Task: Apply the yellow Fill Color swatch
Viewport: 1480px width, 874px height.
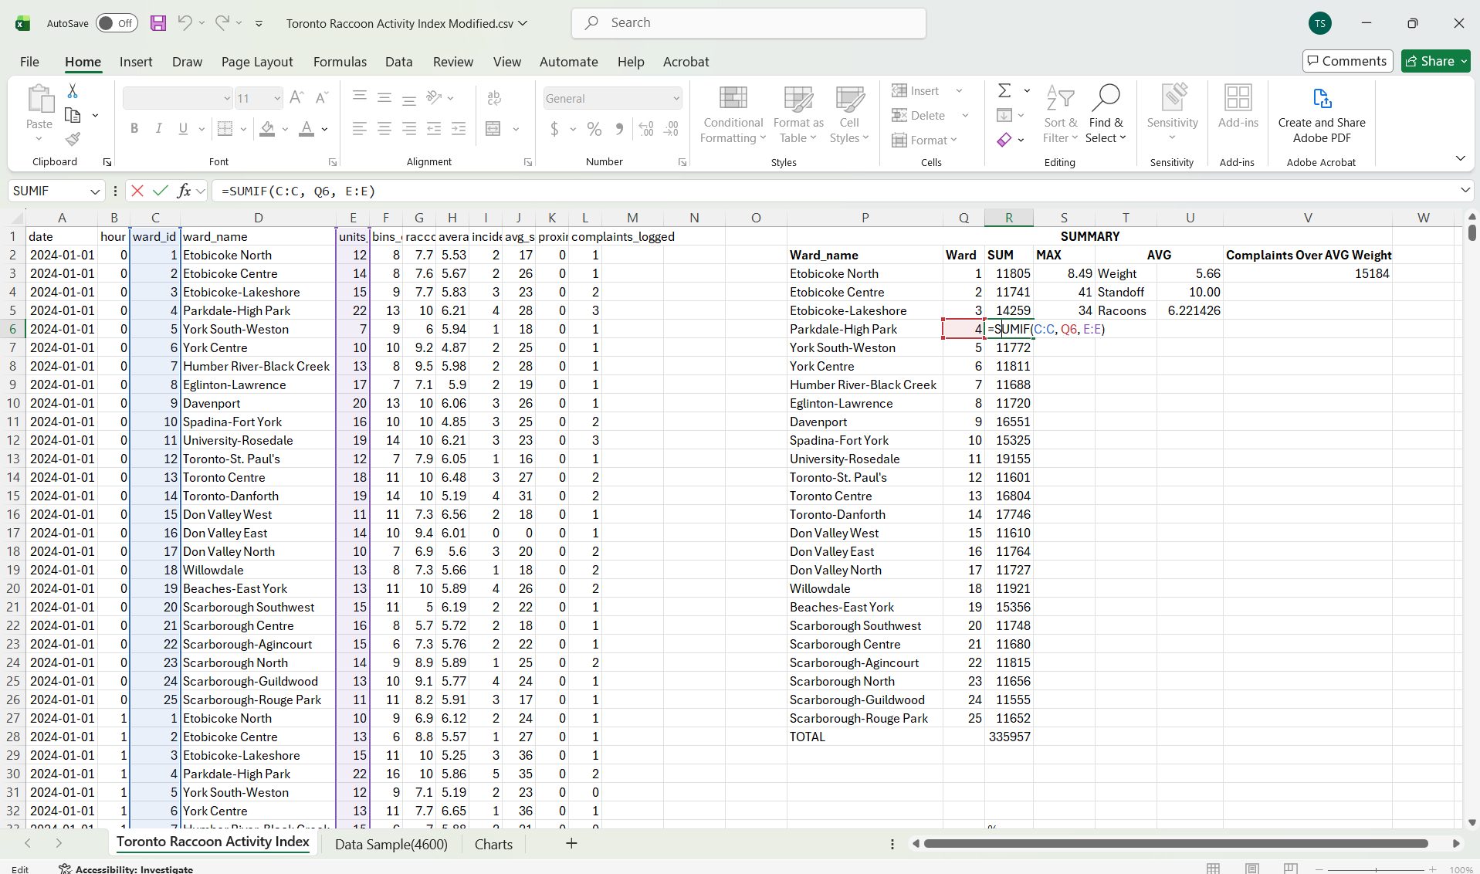Action: tap(267, 129)
